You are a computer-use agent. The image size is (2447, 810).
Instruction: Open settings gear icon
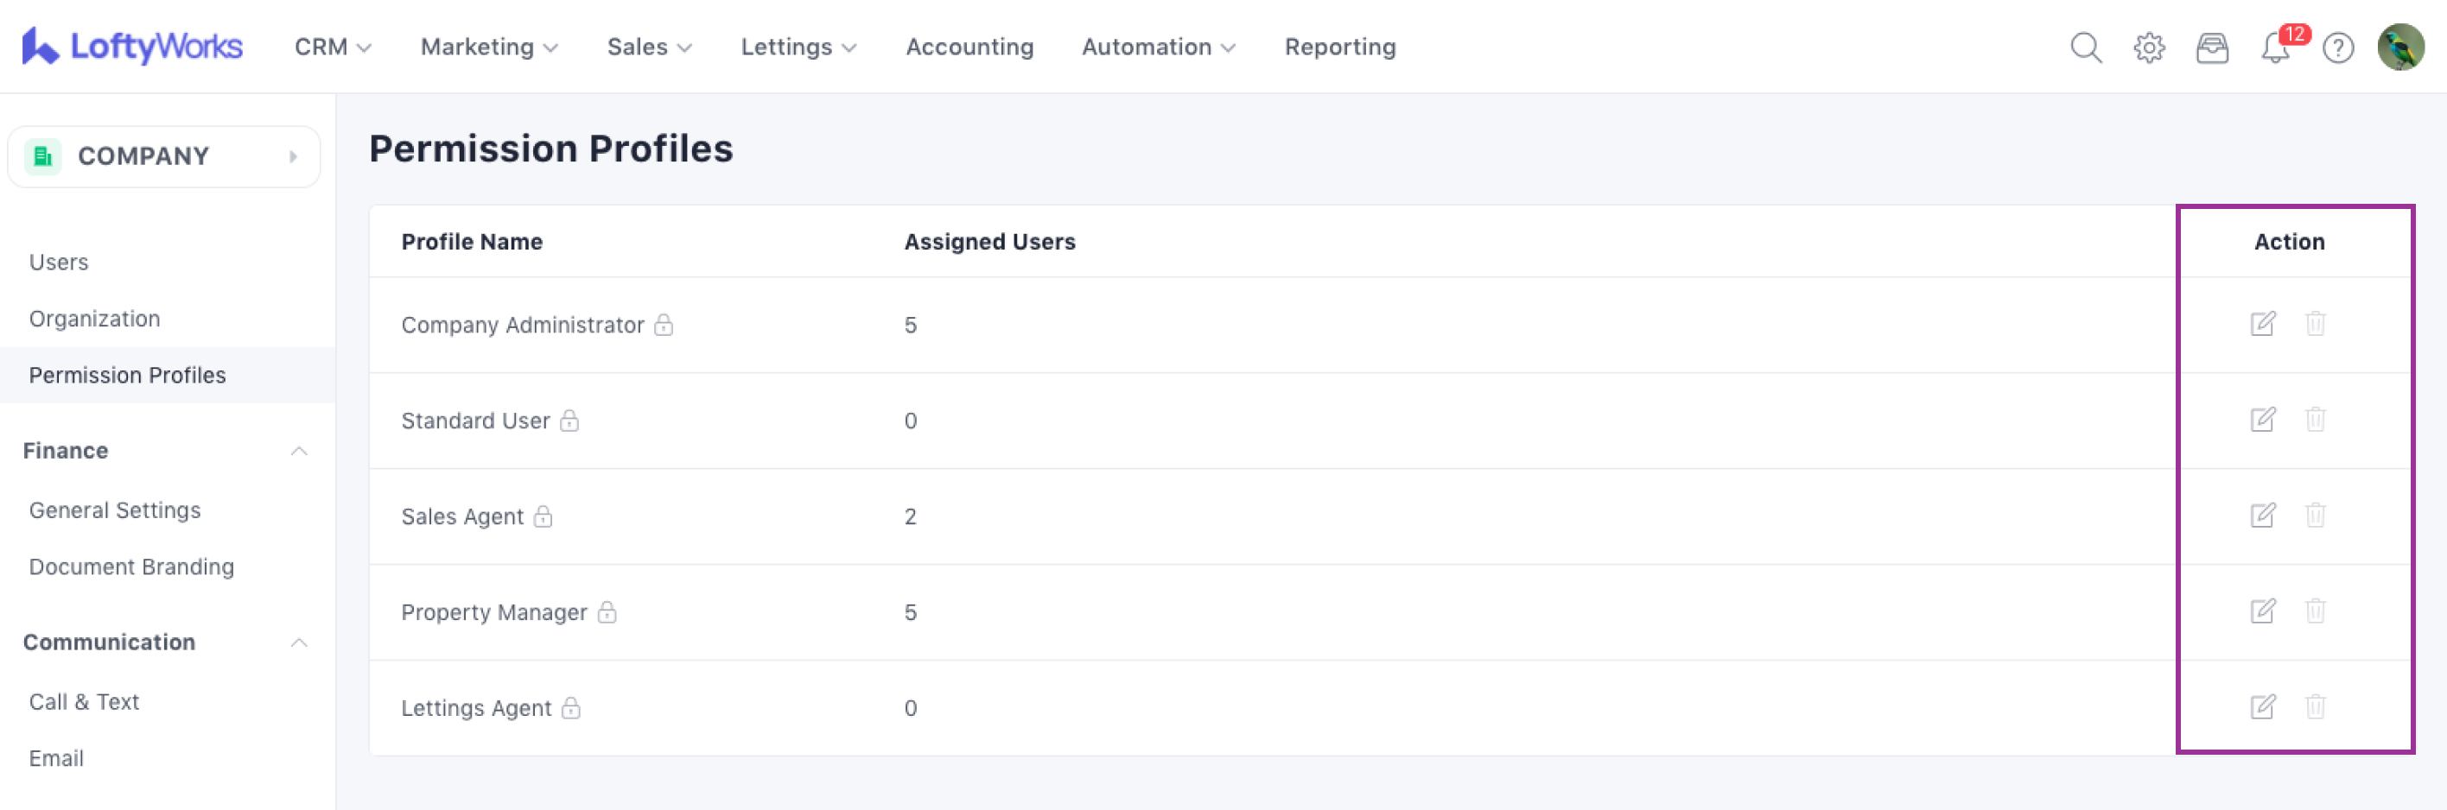(x=2149, y=47)
